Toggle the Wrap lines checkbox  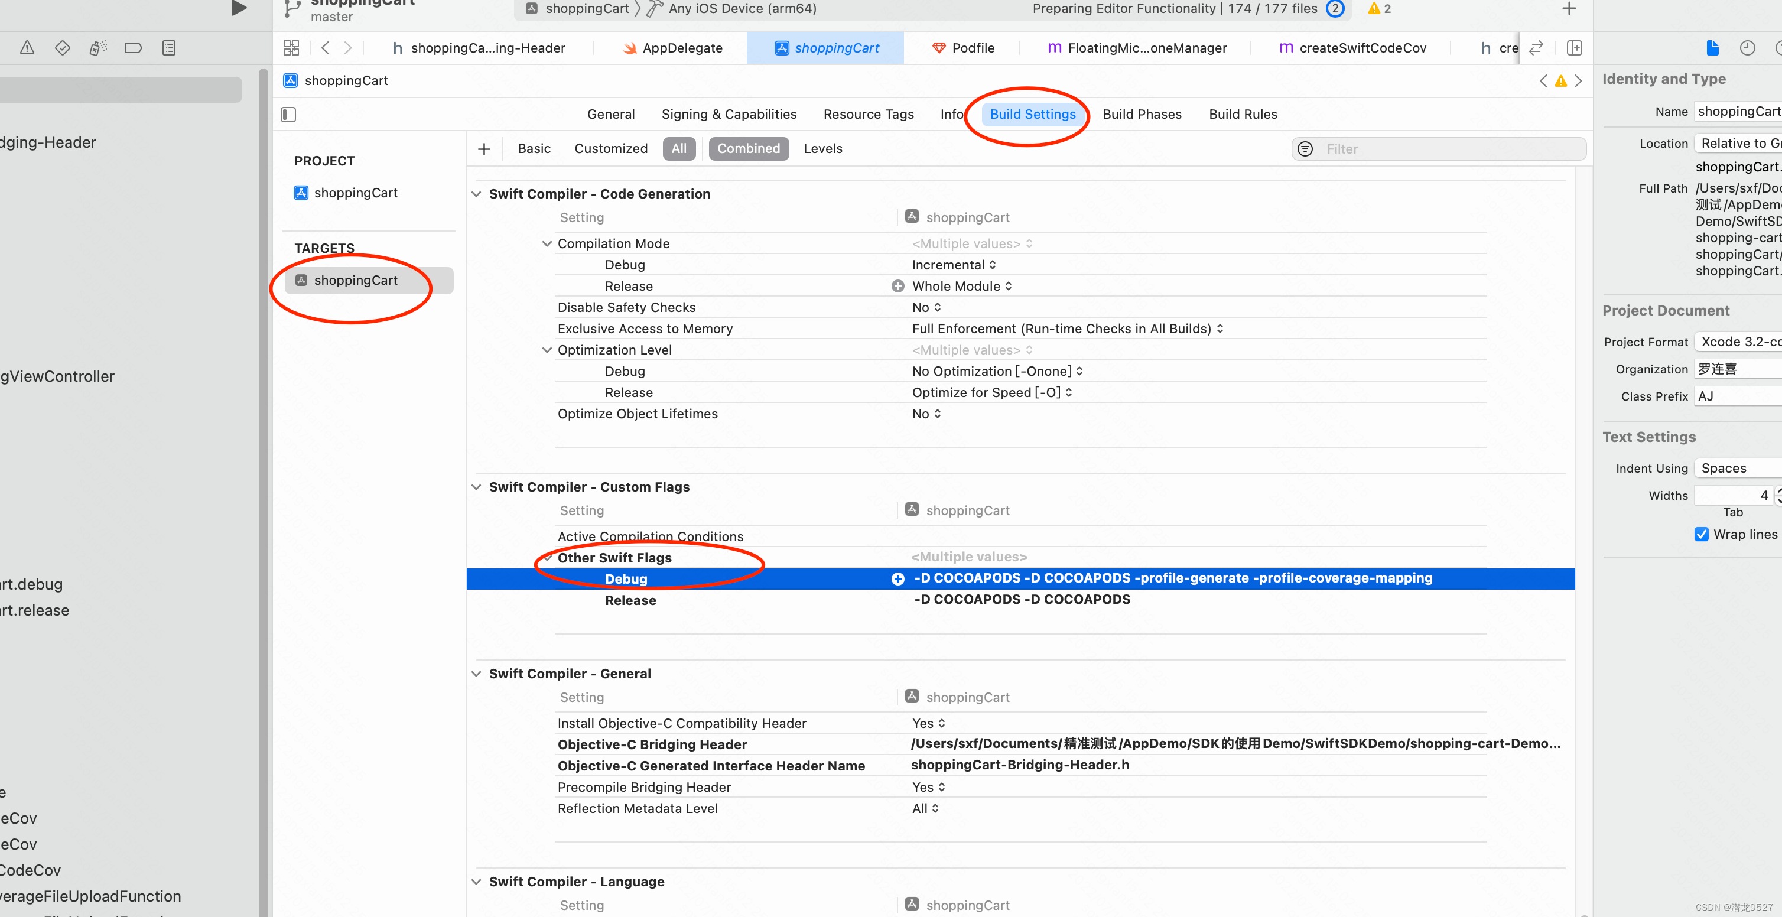1701,535
